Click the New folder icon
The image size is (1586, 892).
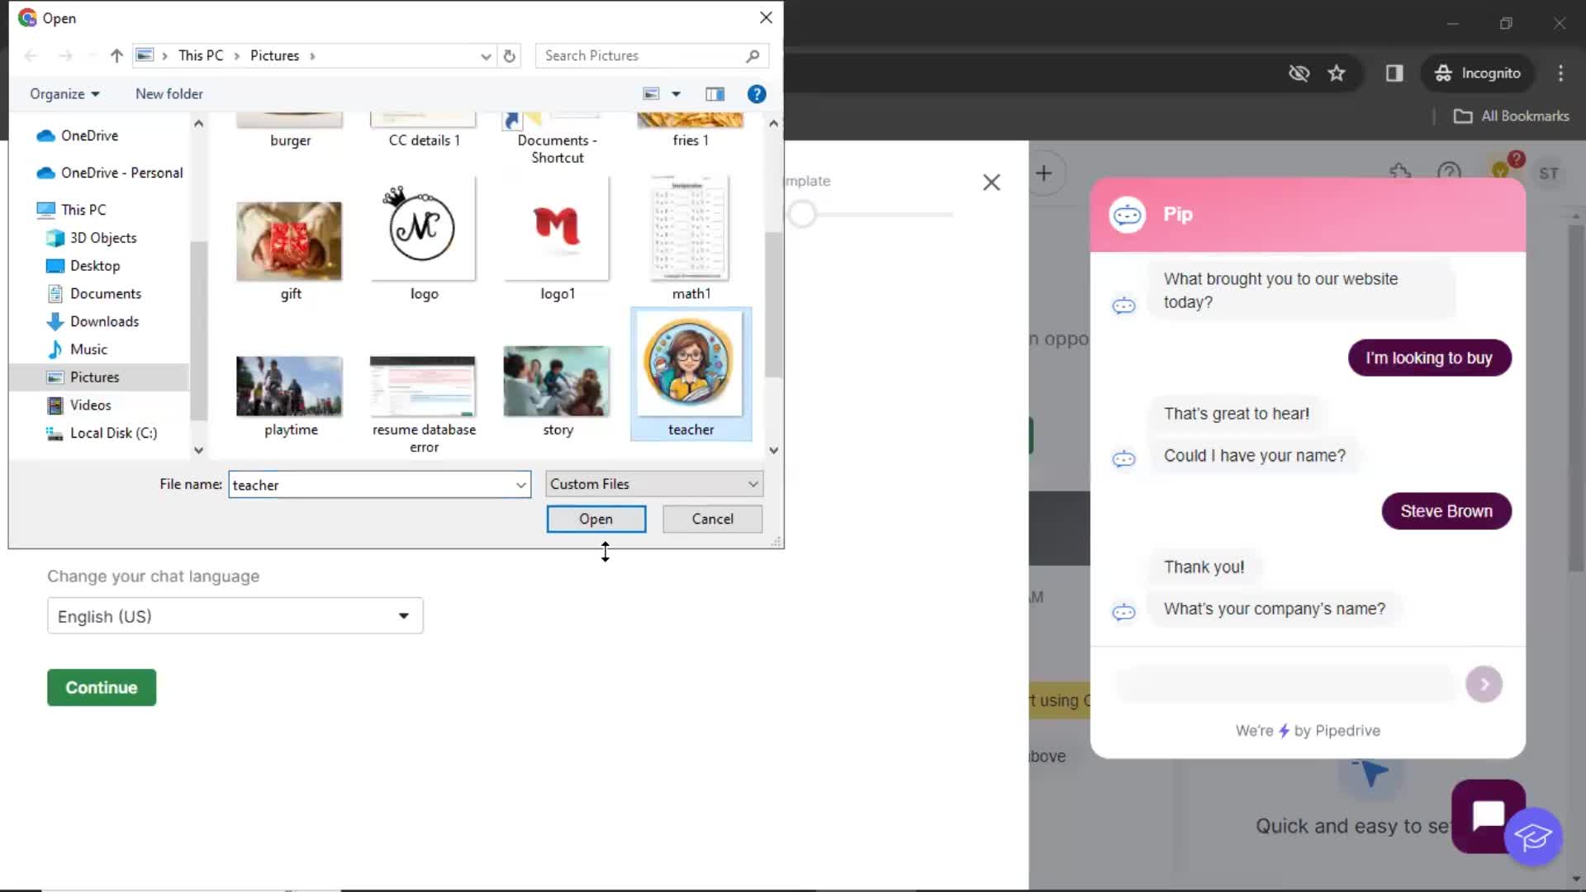[x=170, y=93]
